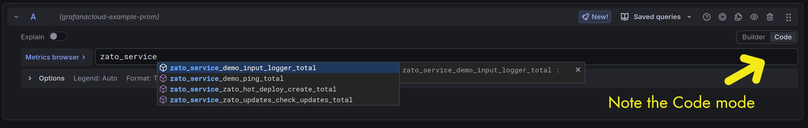Click into the PromQL query field
808x128 pixels.
point(439,57)
